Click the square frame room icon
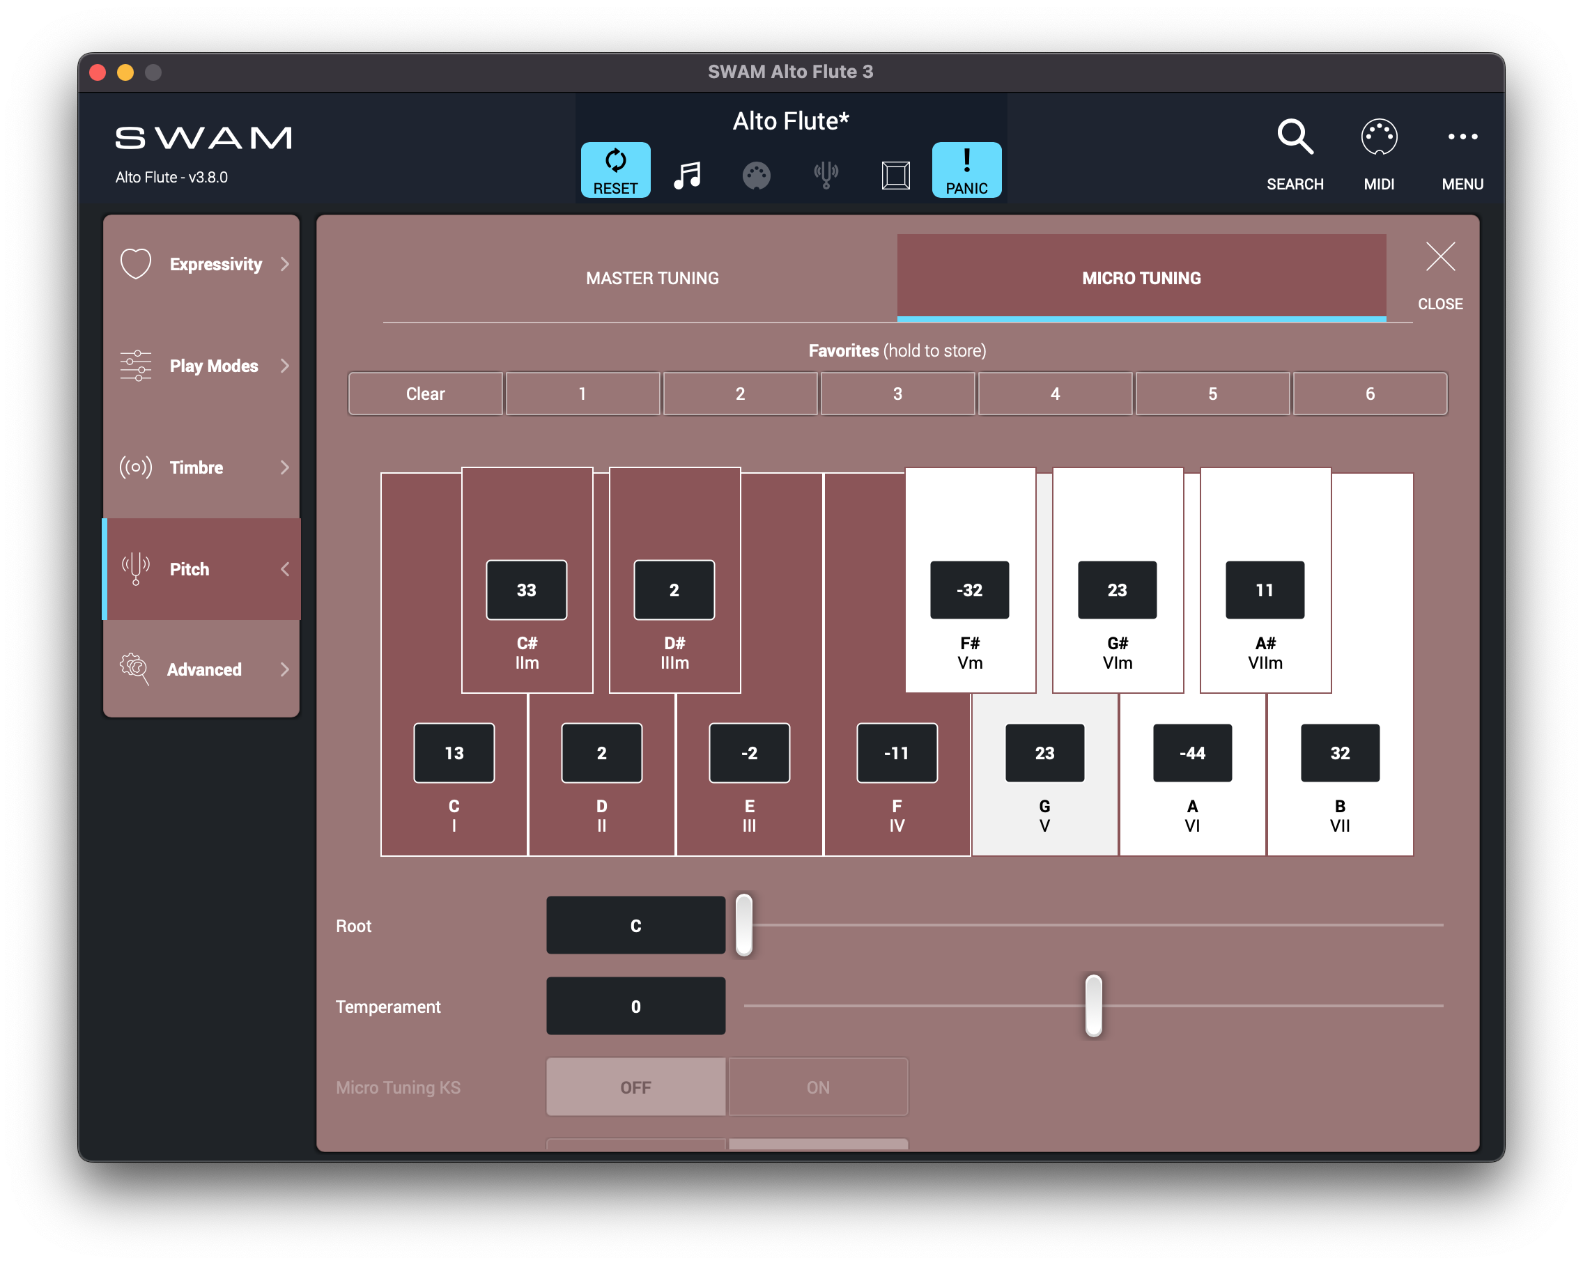 coord(895,176)
